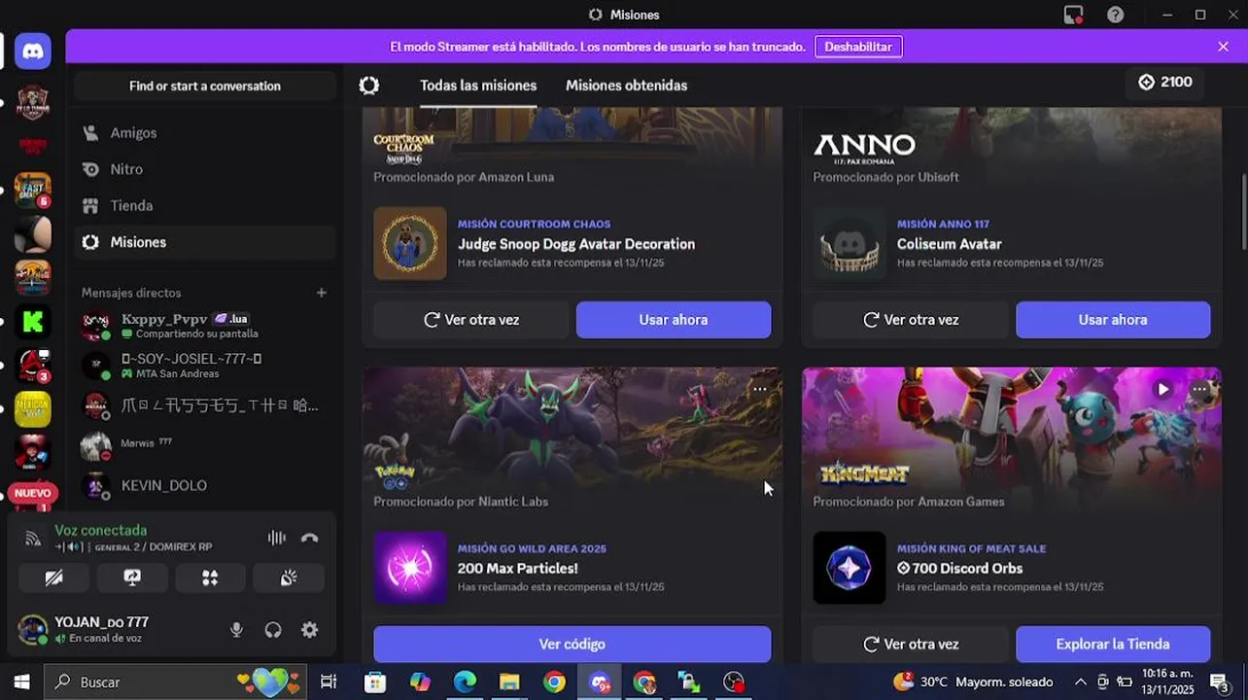
Task: Click the 2100 Orbs balance button
Action: pos(1165,83)
